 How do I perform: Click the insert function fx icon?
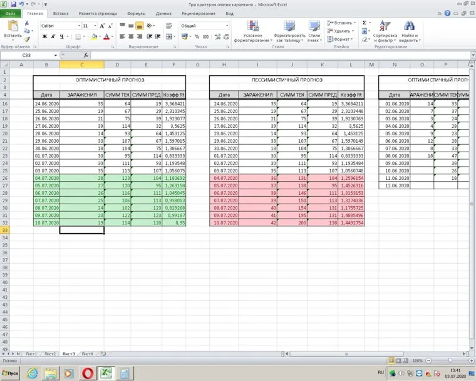coord(86,56)
